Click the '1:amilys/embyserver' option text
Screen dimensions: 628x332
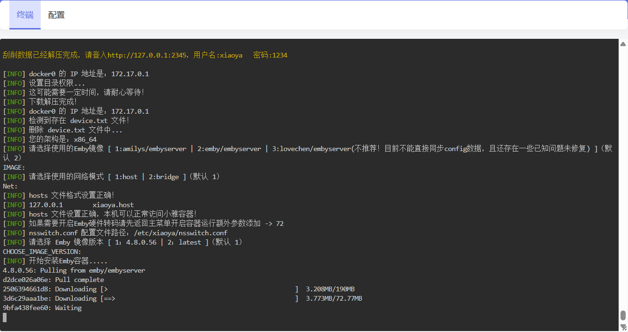coord(151,149)
